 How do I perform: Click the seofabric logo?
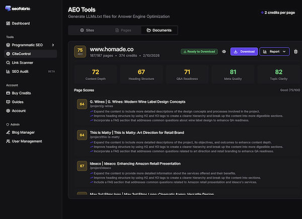17,9
